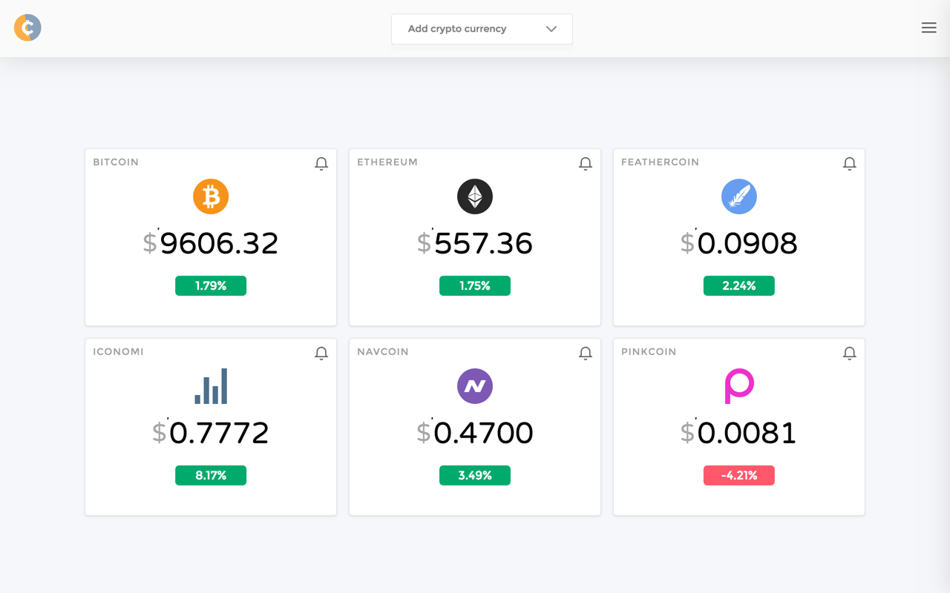This screenshot has width=950, height=593.
Task: Click the green 1.79% change badge
Action: [211, 285]
